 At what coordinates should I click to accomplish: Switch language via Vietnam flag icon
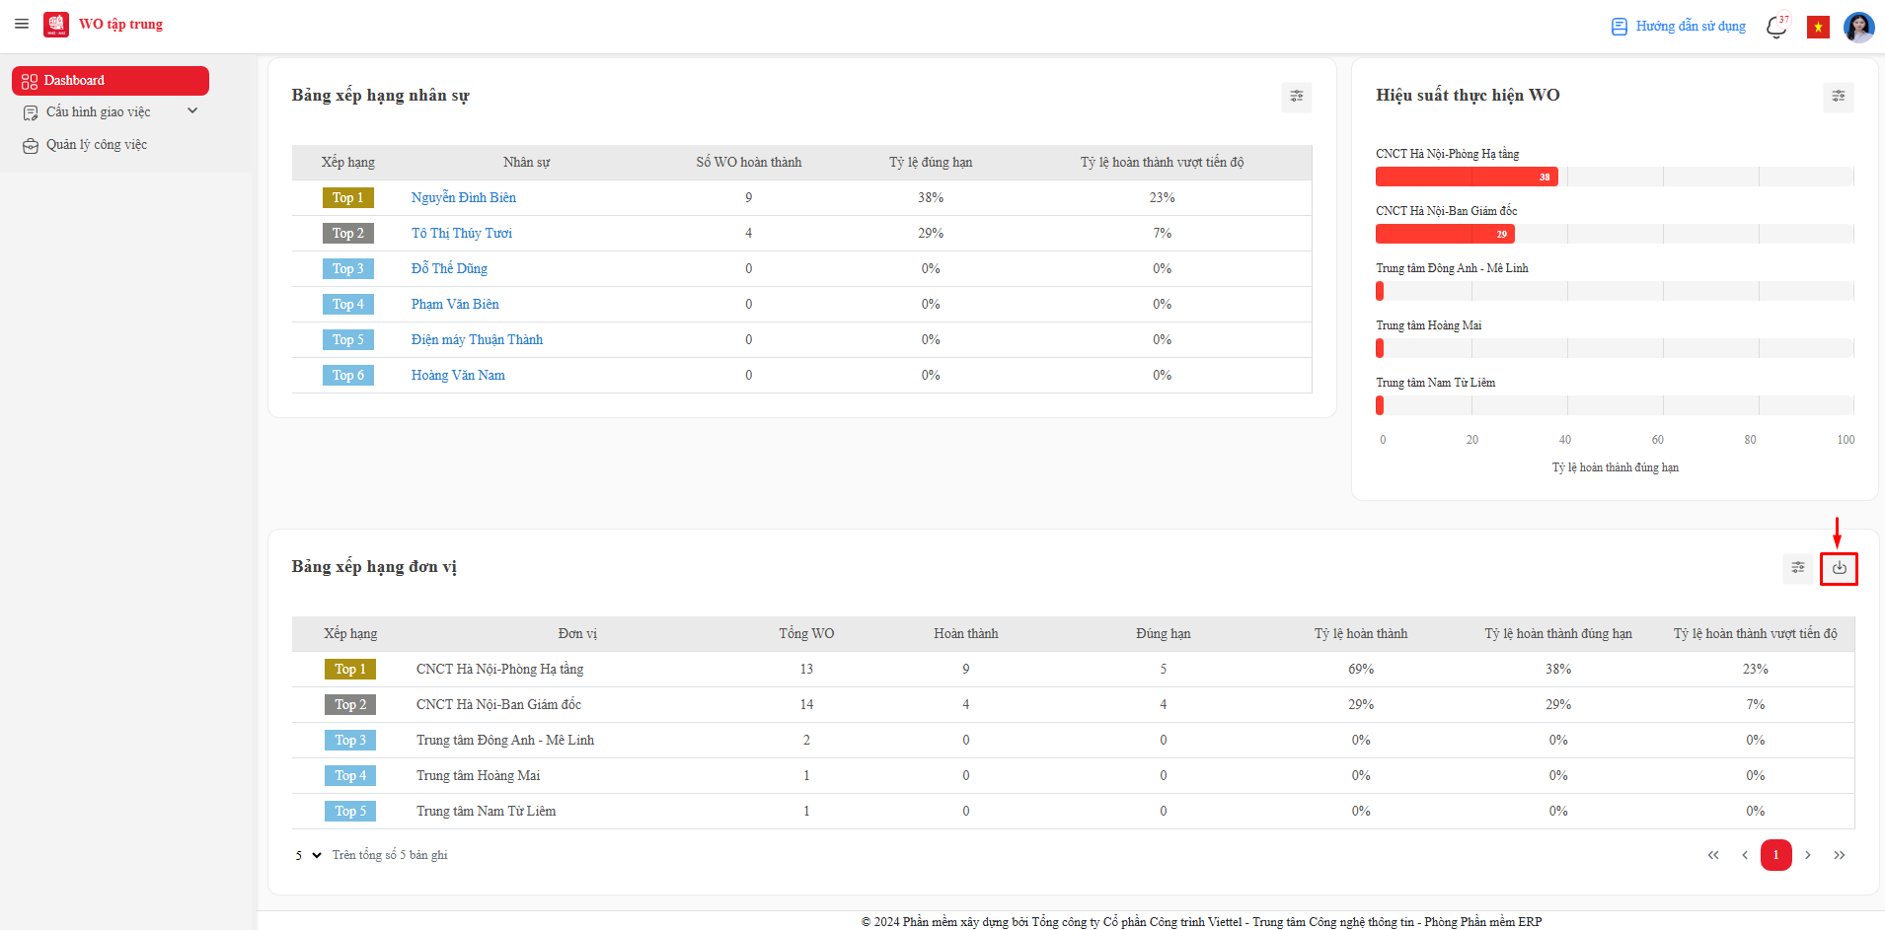1818,27
